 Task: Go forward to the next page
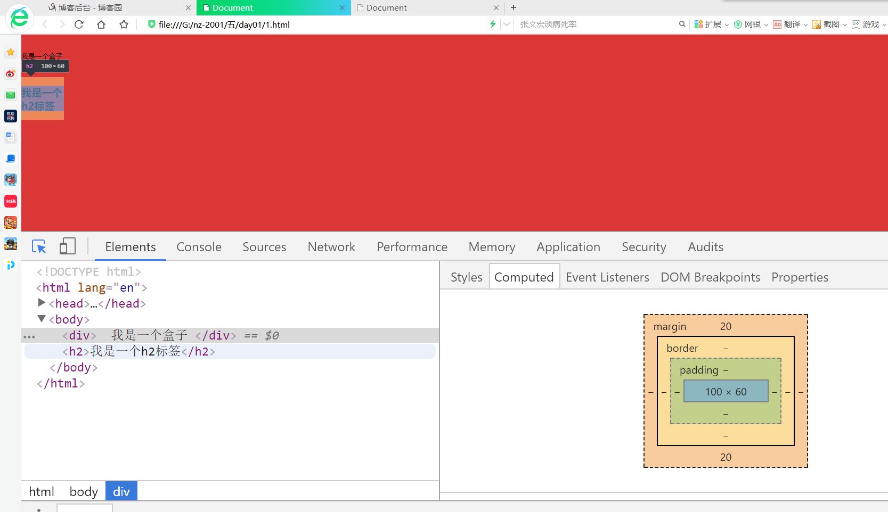point(62,24)
